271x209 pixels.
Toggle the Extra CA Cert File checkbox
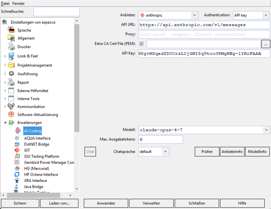click(141, 44)
